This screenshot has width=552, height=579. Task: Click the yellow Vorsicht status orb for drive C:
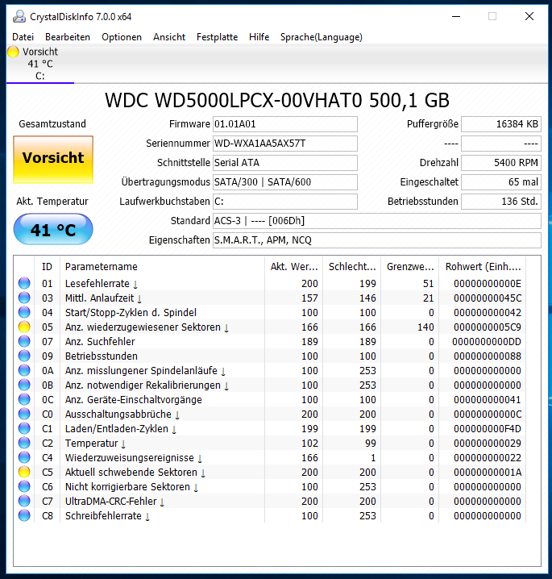pos(13,52)
